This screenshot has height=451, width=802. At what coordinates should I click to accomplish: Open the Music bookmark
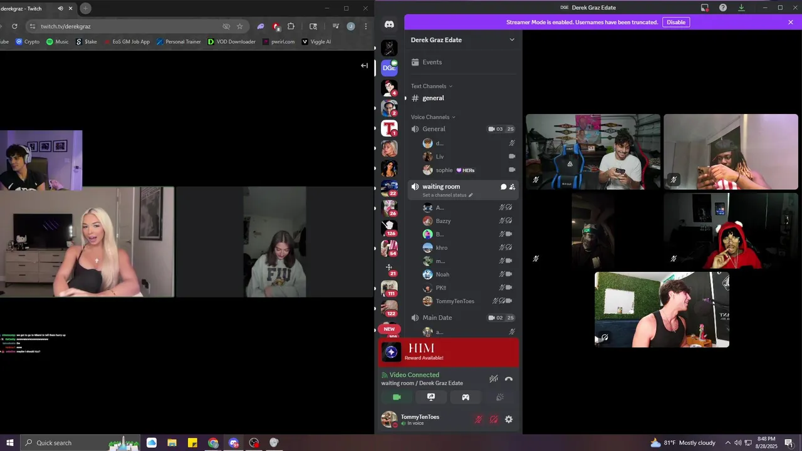58,42
